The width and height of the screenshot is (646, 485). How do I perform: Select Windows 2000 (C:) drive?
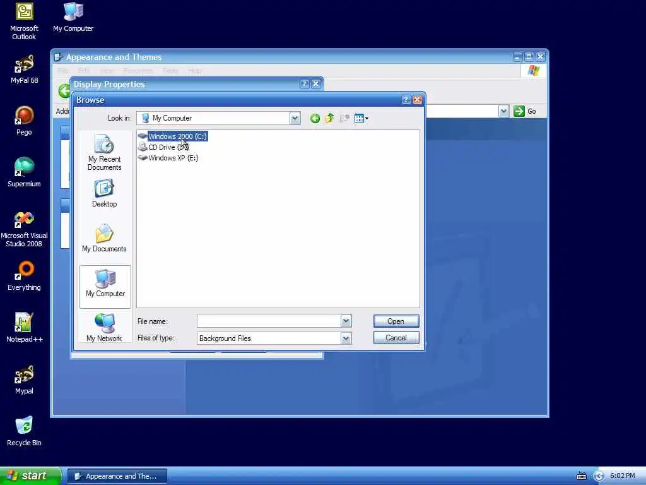pyautogui.click(x=173, y=136)
